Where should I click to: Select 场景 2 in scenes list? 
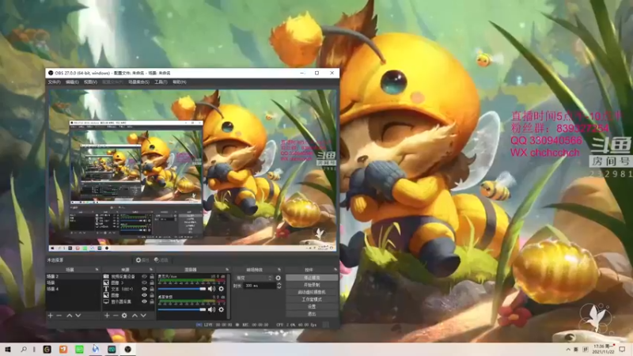(73, 276)
